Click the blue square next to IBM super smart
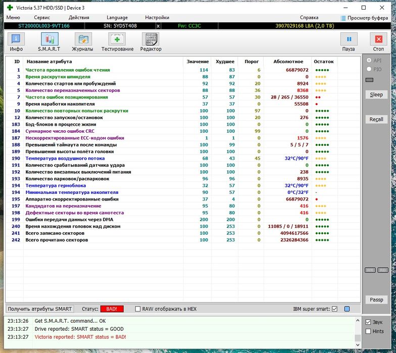Viewport: 396px width, 353px height. point(347,309)
